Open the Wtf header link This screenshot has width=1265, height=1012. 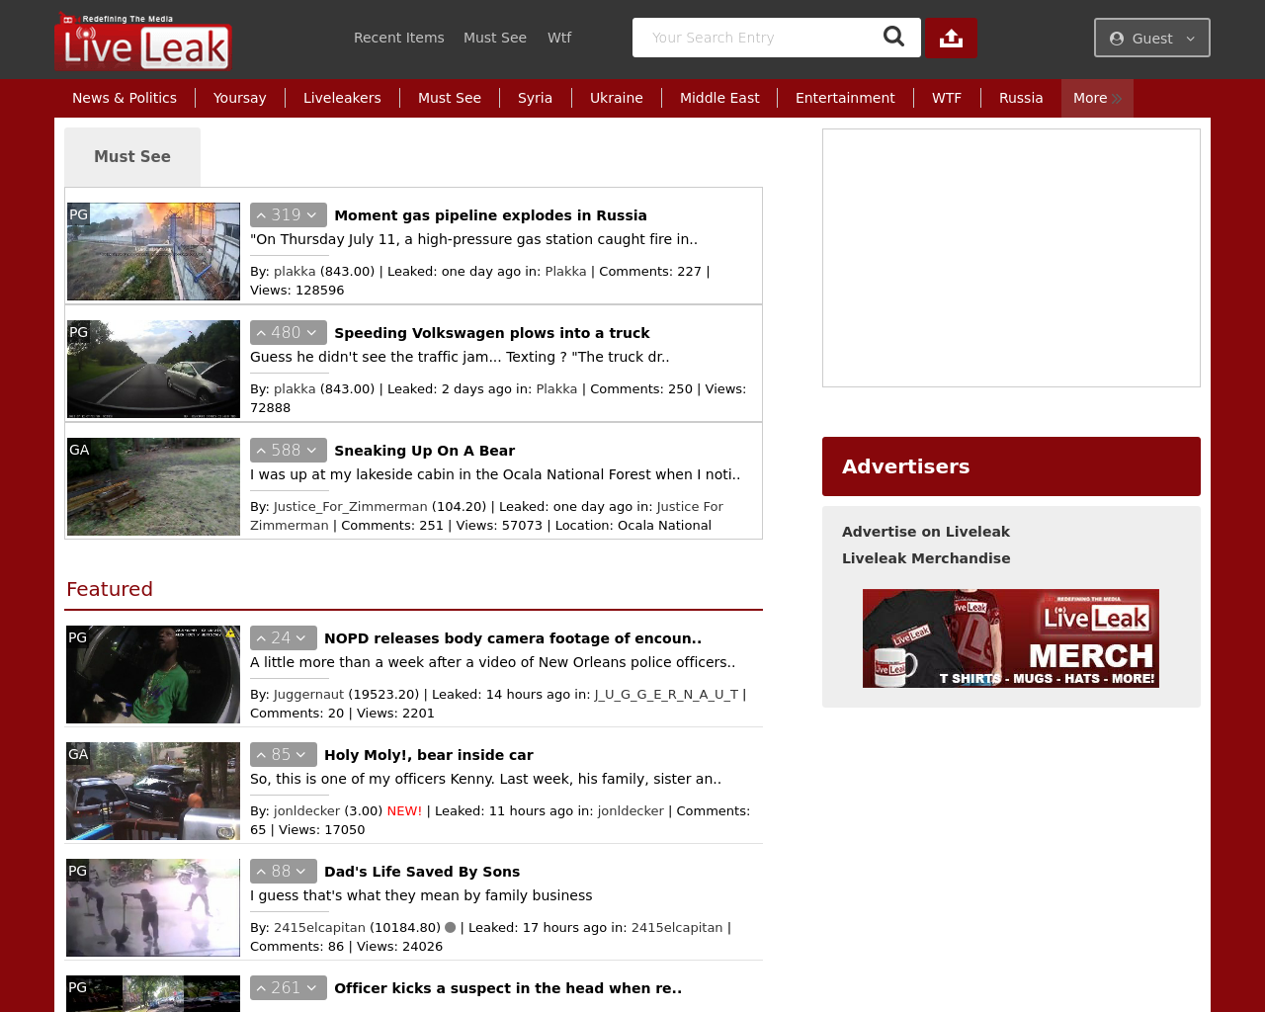559,38
